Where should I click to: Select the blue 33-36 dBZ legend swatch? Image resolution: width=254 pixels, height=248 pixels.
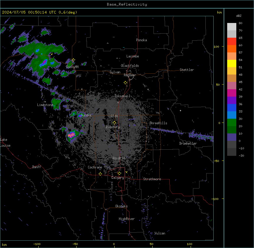click(x=232, y=108)
